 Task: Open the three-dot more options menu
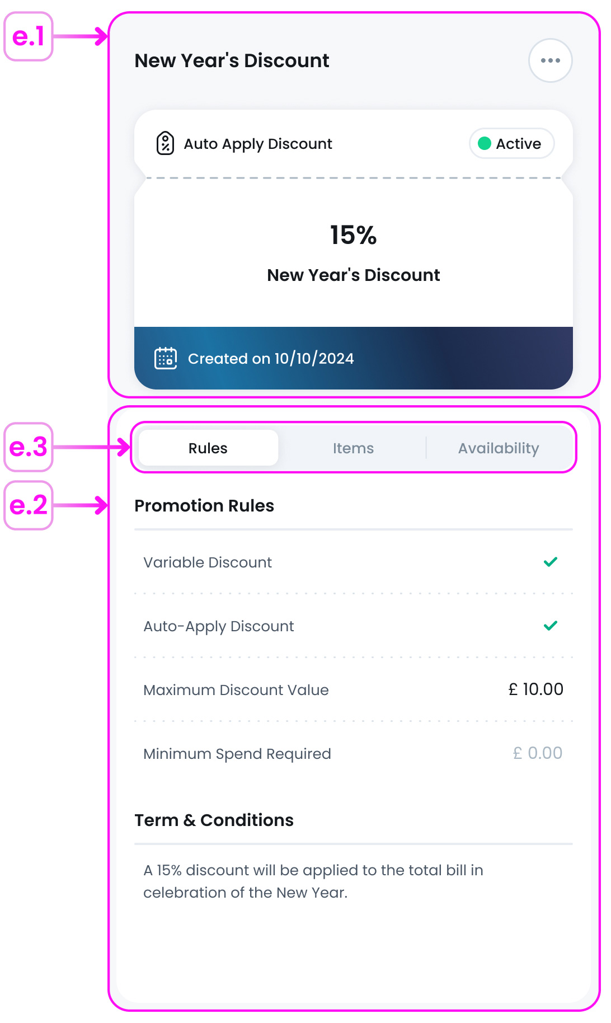pyautogui.click(x=550, y=60)
